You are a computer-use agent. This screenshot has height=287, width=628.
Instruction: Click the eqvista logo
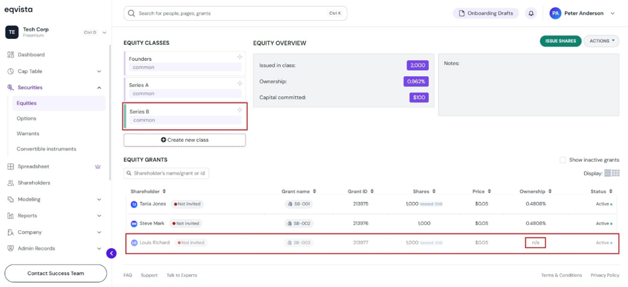(x=19, y=9)
